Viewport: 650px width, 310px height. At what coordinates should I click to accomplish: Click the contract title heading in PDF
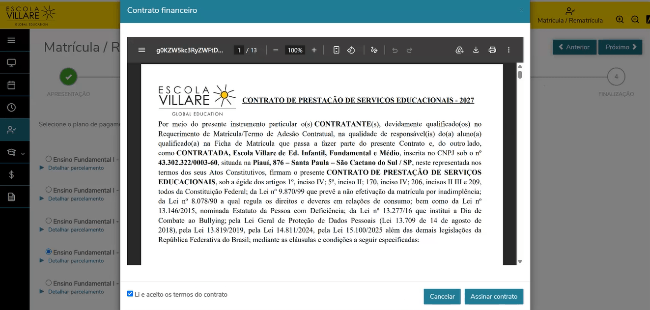[x=358, y=100]
